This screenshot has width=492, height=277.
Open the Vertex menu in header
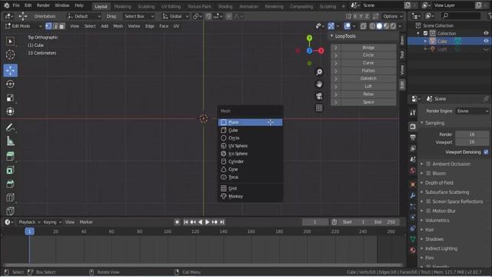(134, 26)
